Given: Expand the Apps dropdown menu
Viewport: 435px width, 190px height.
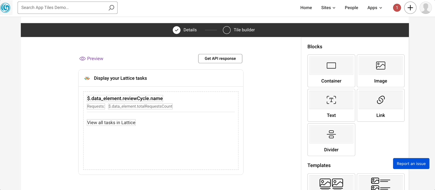Looking at the screenshot, I should pos(375,8).
